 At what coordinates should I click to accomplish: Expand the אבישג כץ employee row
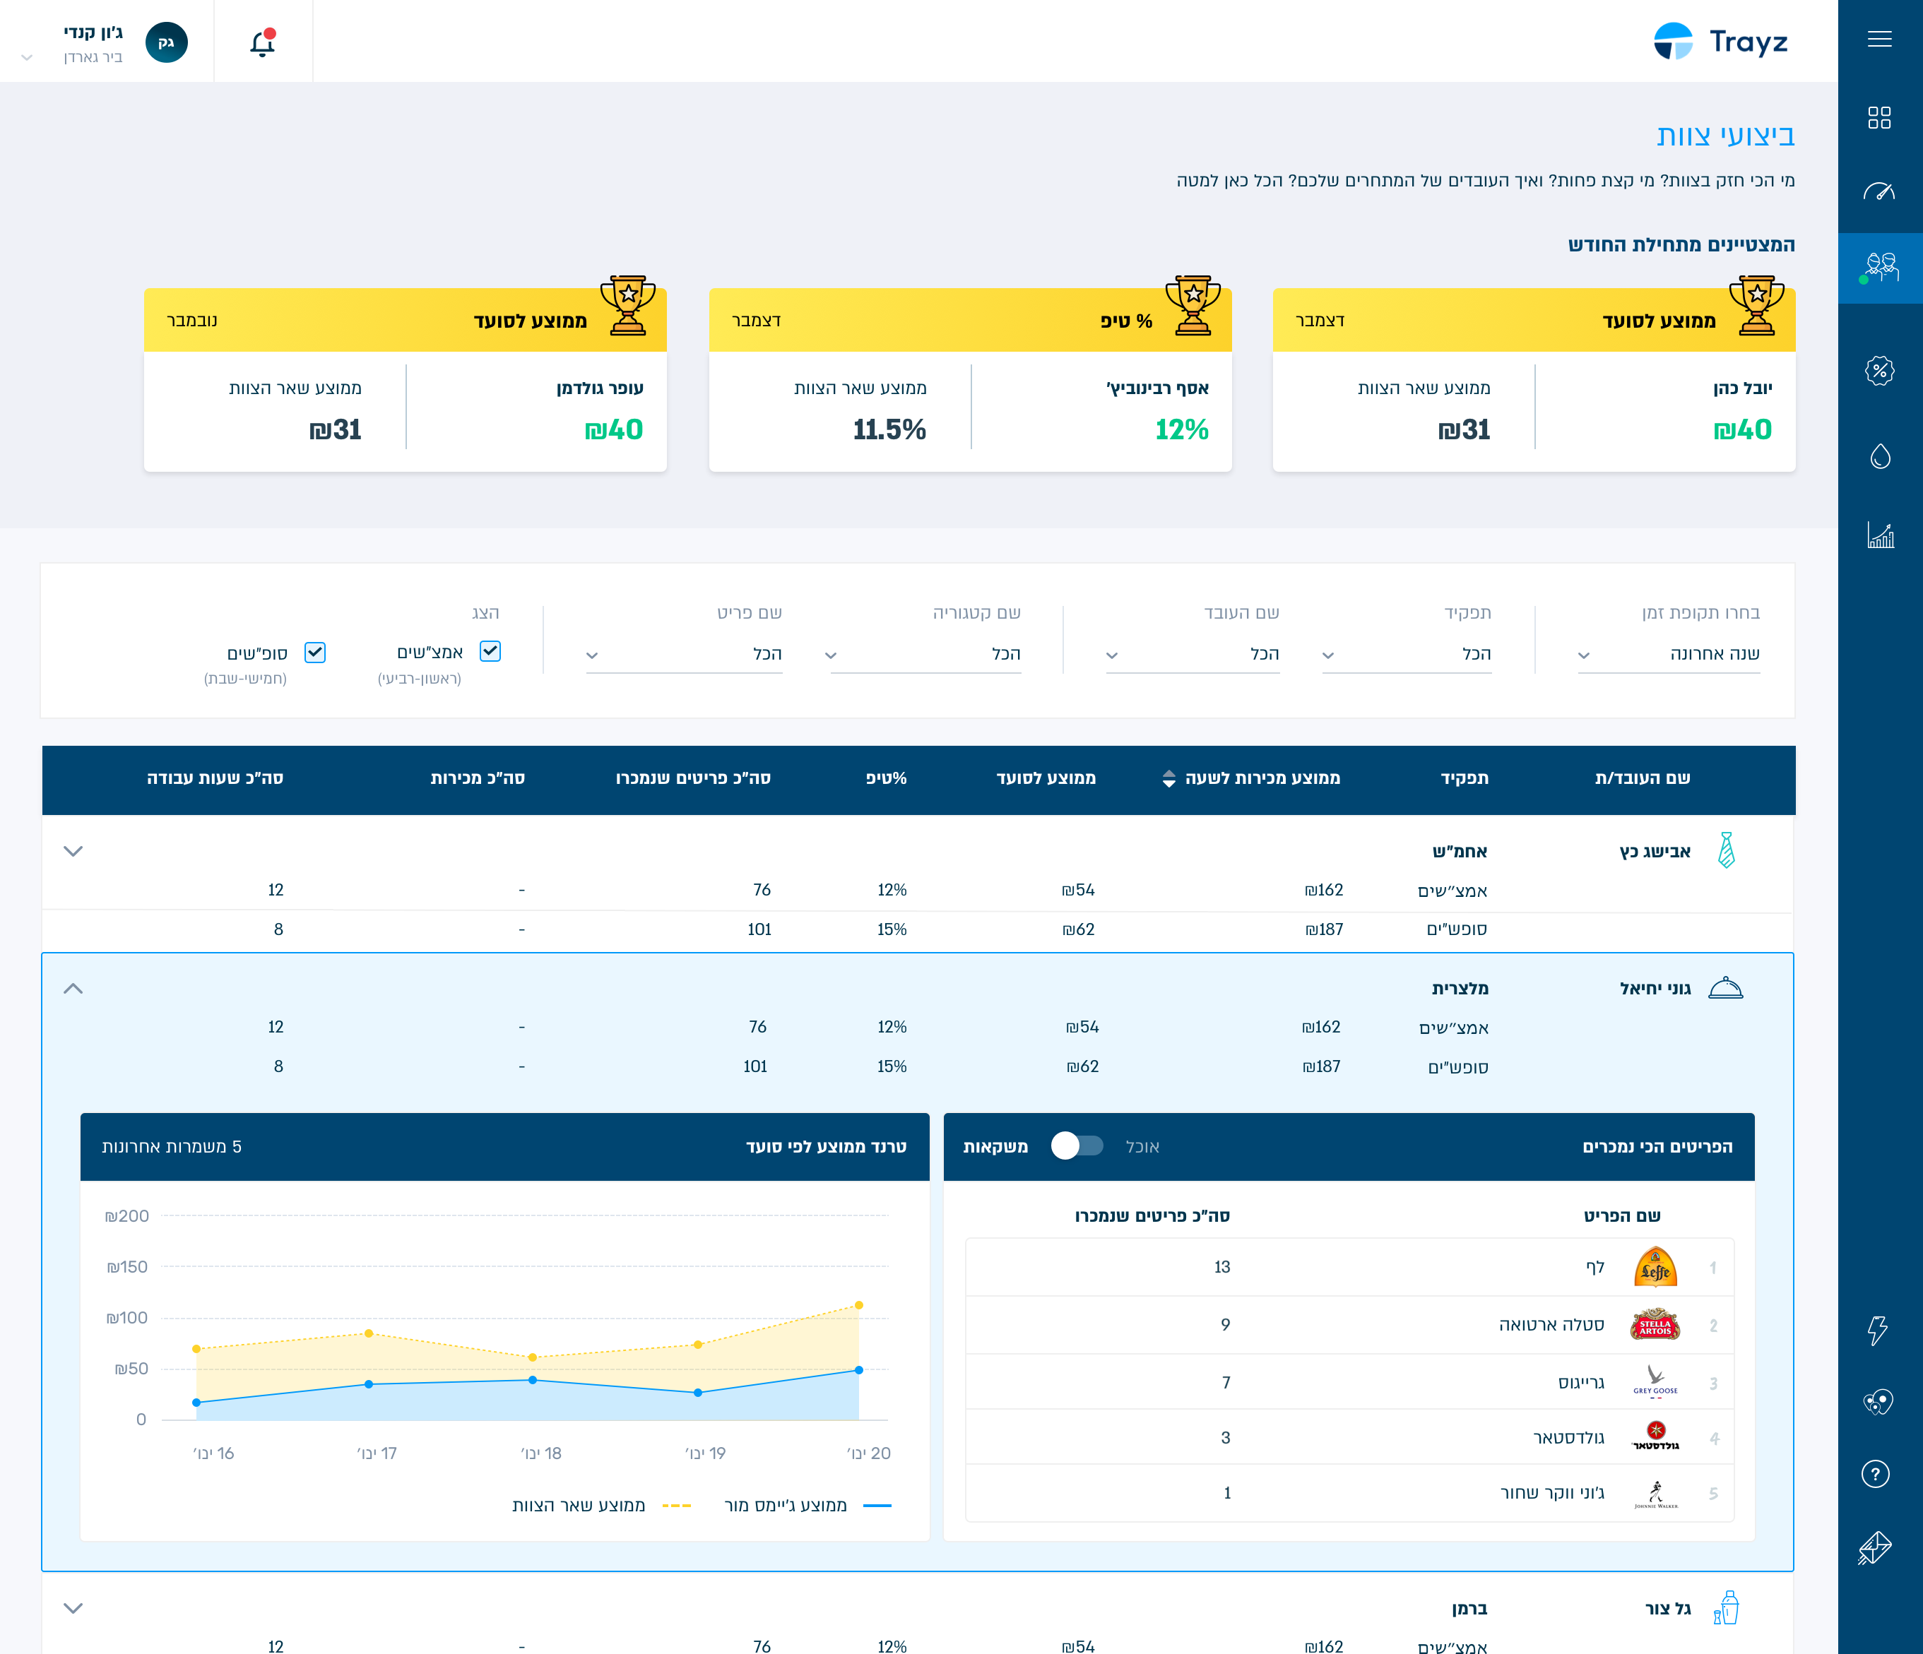coord(73,850)
